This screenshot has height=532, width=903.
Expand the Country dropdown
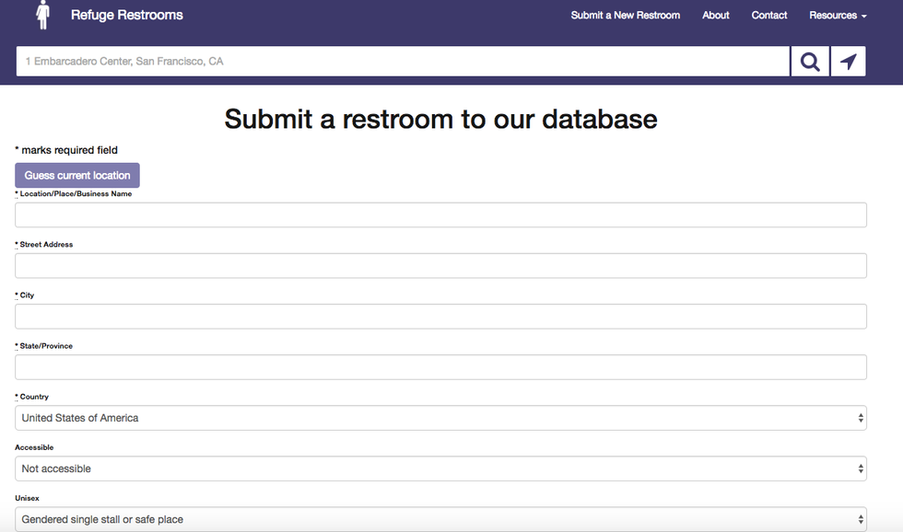[x=440, y=418]
